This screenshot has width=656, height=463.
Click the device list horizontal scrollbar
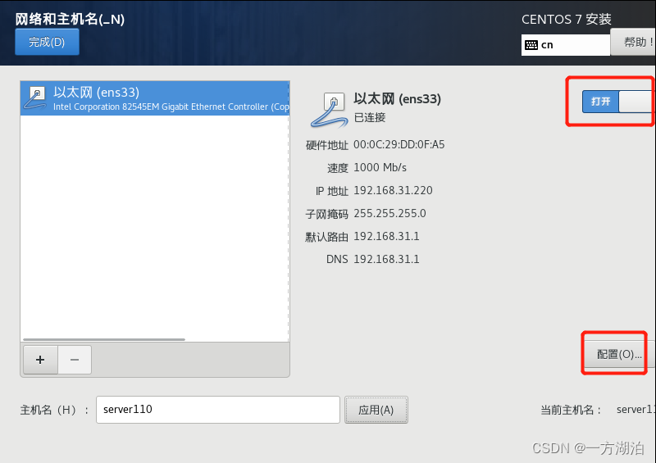pos(104,339)
